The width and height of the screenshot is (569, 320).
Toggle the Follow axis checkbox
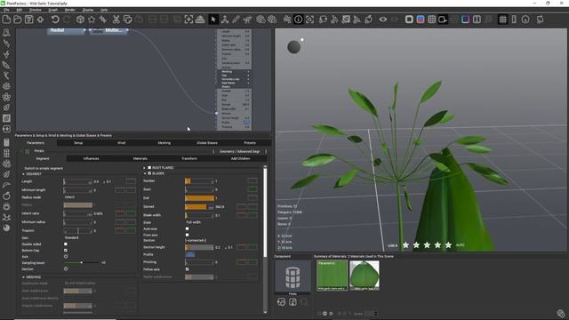tap(188, 269)
